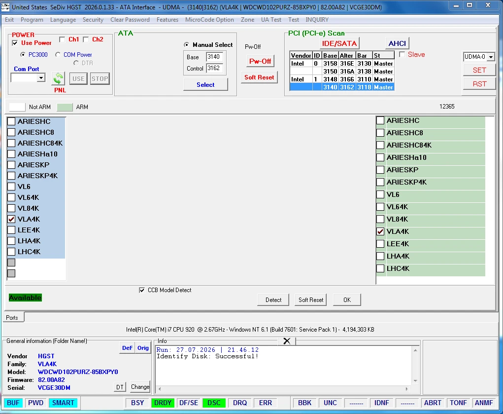Enable the Ch1 checkbox

pyautogui.click(x=62, y=39)
